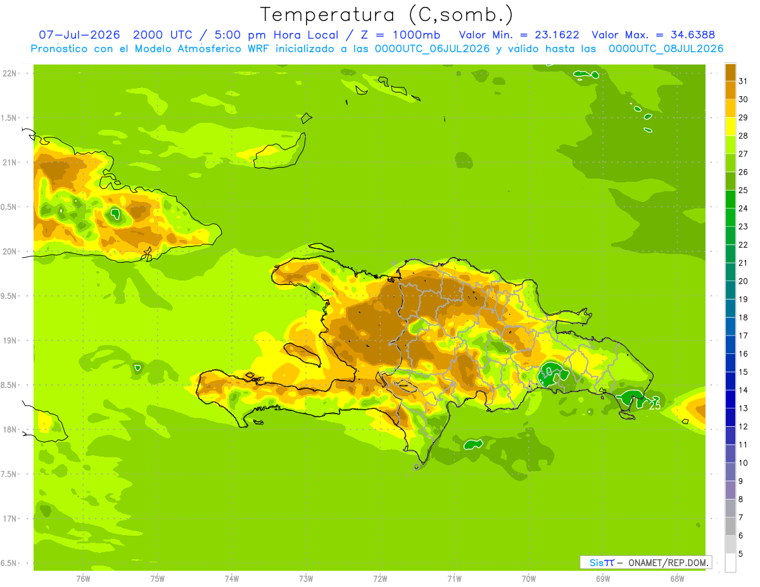Click the "24" legend value
The image size is (760, 587).
pyautogui.click(x=744, y=208)
